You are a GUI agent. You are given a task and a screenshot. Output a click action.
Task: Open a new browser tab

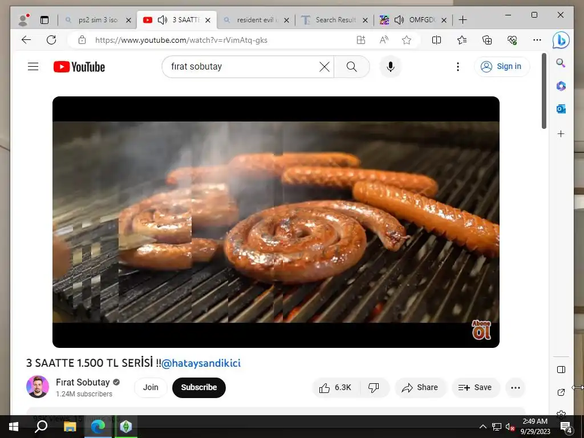463,20
